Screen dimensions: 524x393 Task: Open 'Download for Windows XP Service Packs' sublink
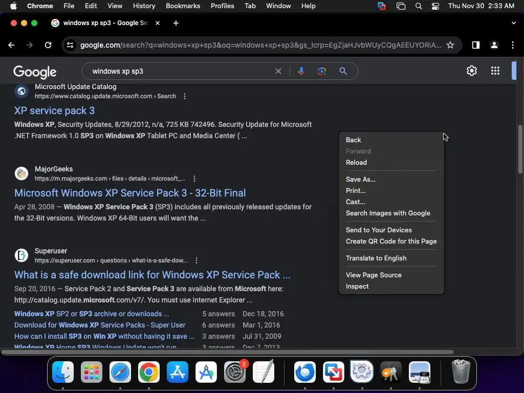pos(100,325)
